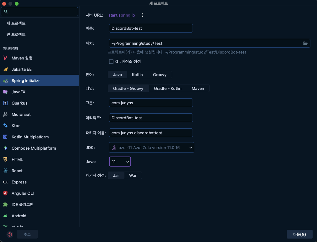317x242 pixels.
Task: Select Kotlin as the language
Action: pos(137,75)
